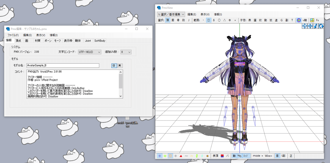Click inside the AvatarSample_B model name field
The width and height of the screenshot is (330, 163).
63,65
